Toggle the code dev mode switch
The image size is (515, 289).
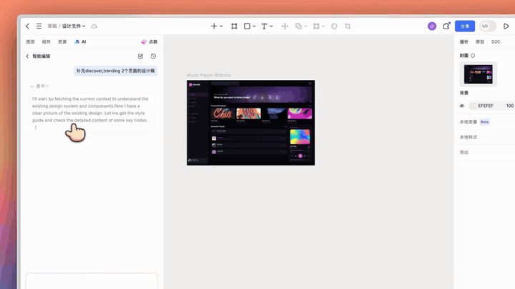(487, 26)
